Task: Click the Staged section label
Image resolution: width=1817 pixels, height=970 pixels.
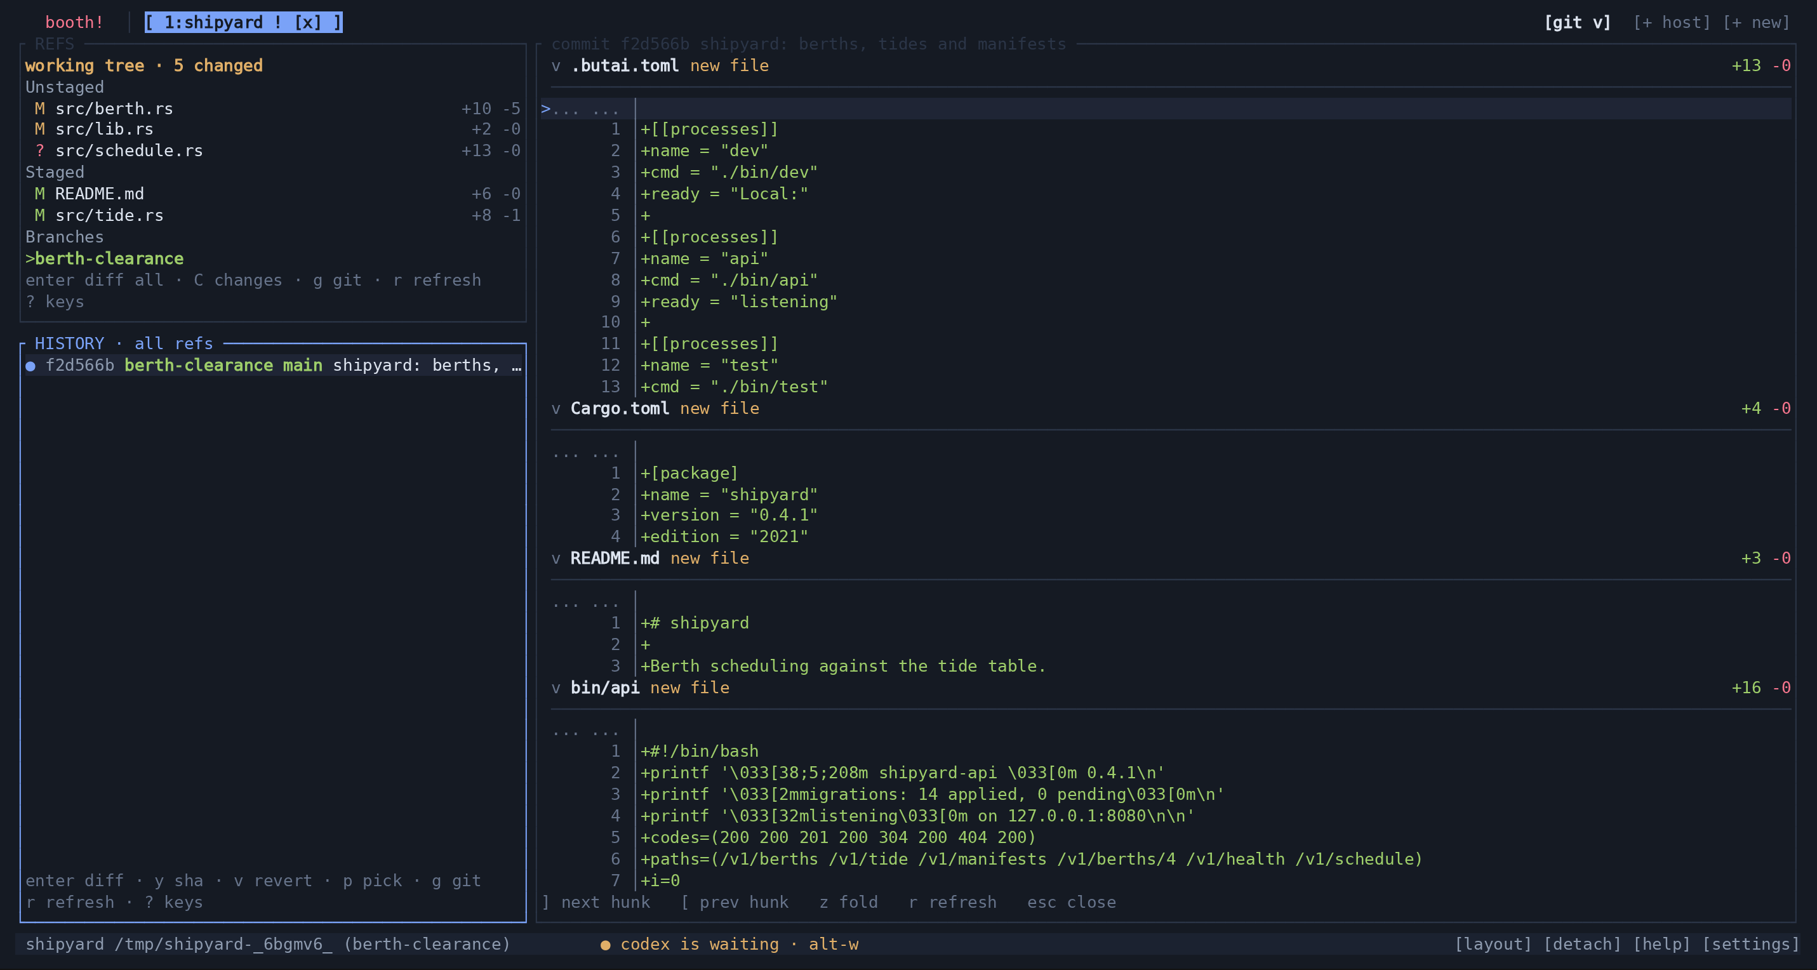Action: (x=55, y=173)
